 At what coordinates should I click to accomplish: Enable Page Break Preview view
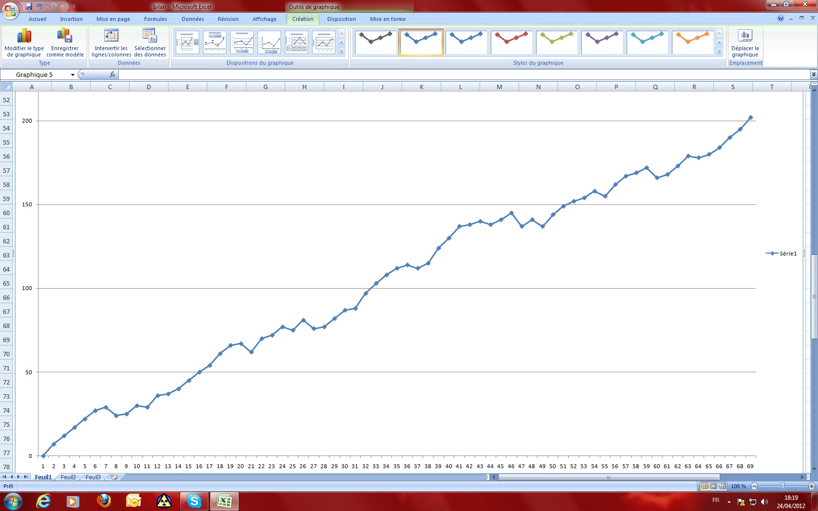(723, 486)
